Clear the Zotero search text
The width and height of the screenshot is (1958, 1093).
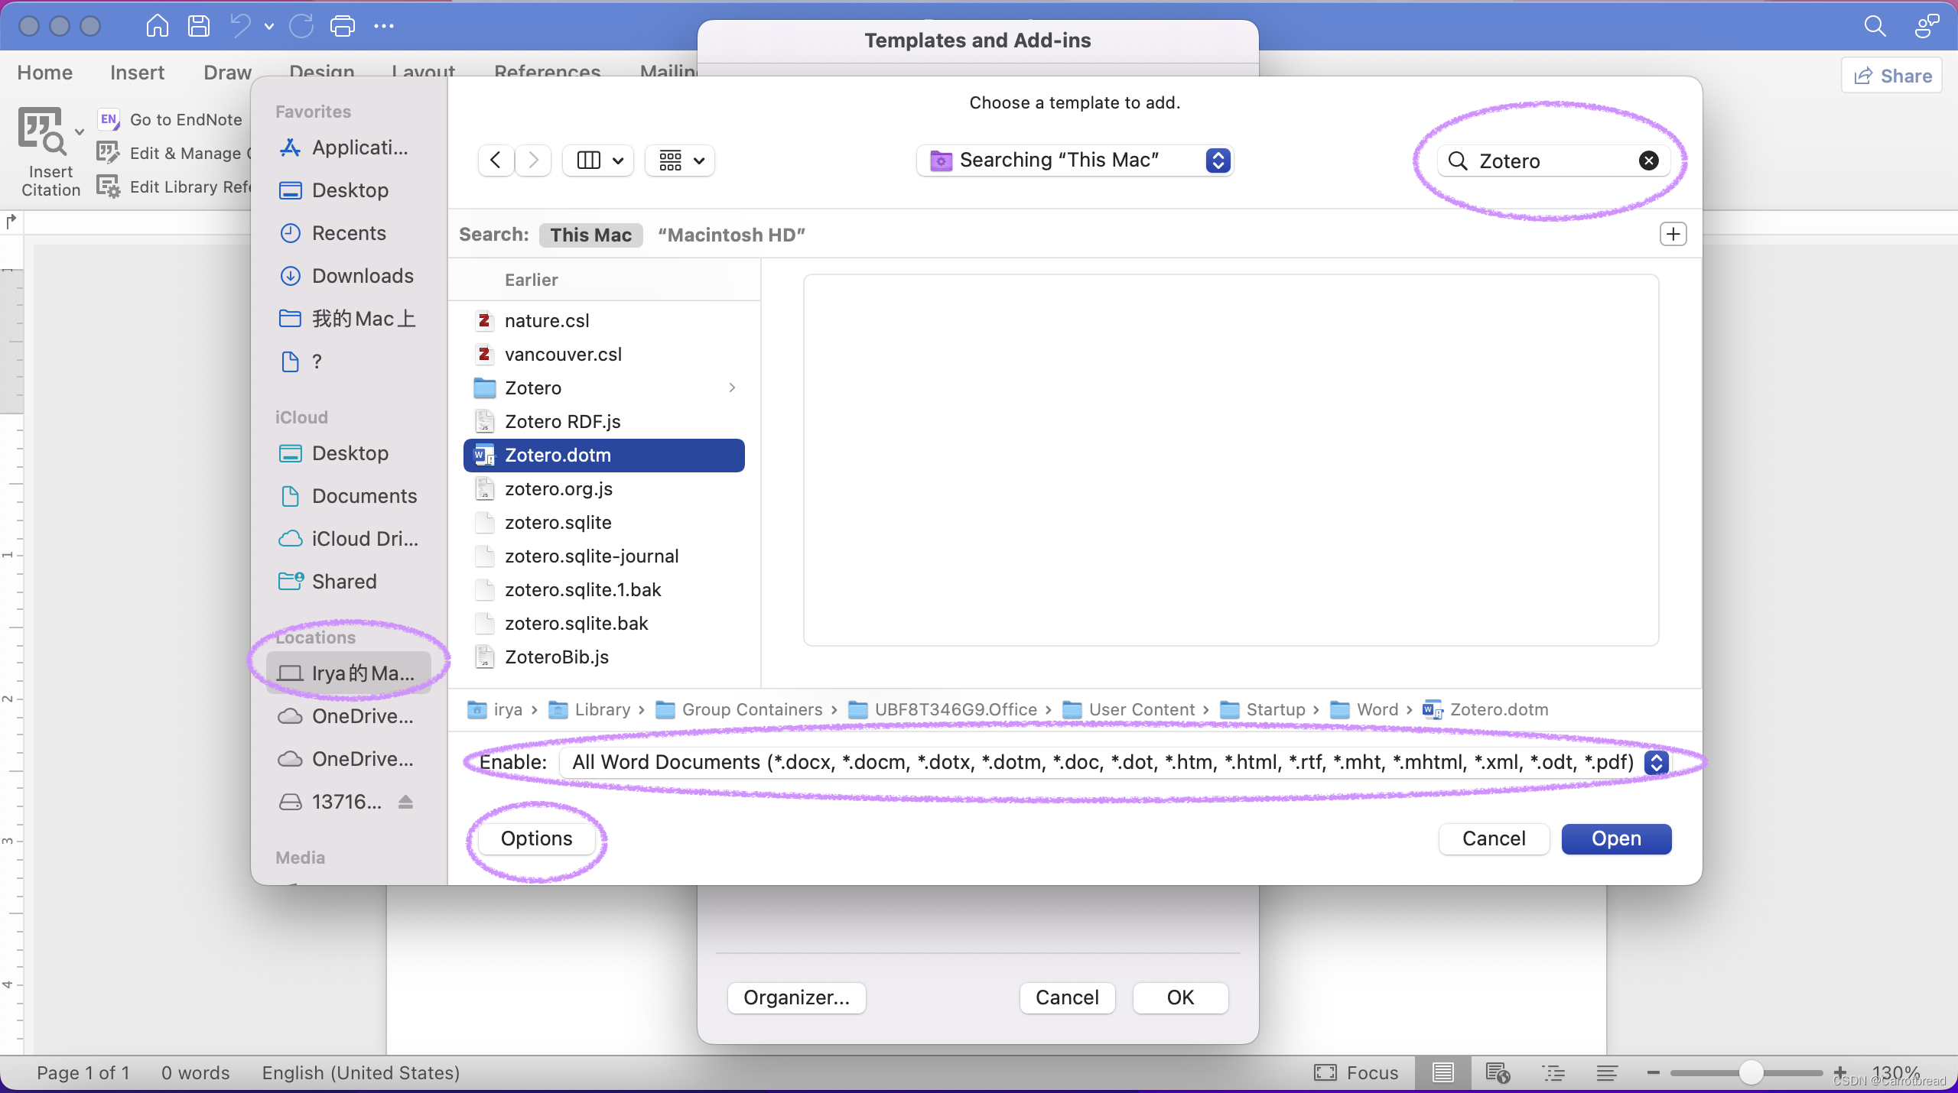coord(1649,161)
